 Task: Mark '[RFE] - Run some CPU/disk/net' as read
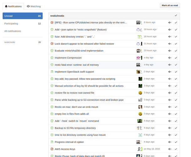(x=176, y=23)
